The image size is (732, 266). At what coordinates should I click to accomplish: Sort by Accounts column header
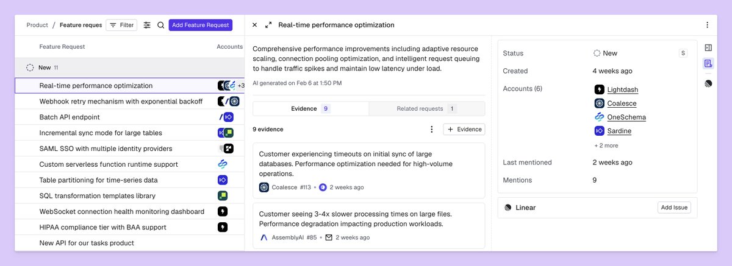click(x=229, y=47)
